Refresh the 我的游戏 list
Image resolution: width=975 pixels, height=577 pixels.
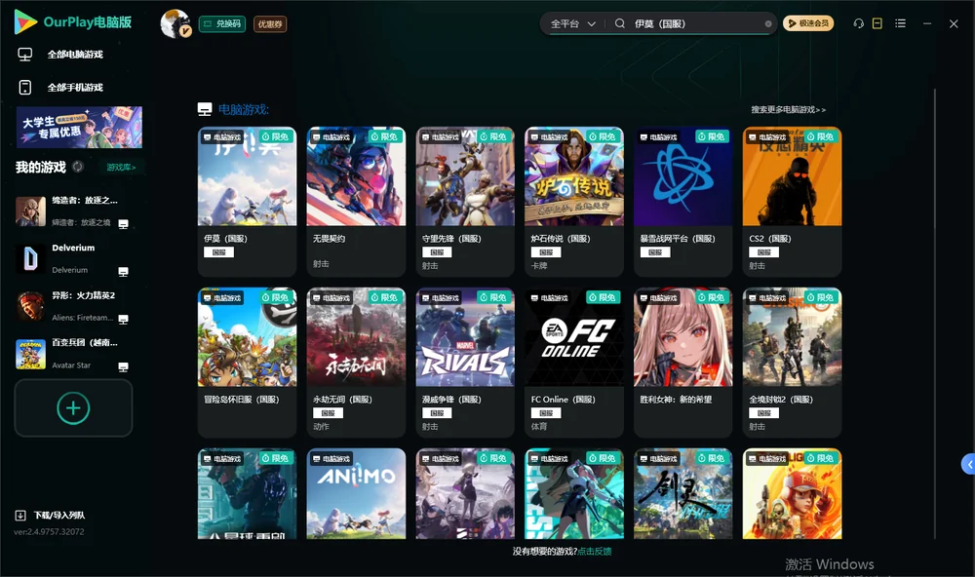tap(78, 167)
